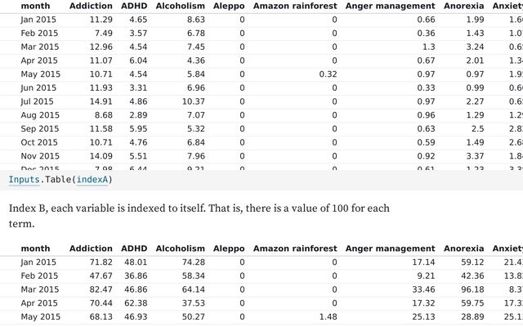Sort Index B table by Aleppo header
Viewport: 523px width, 327px height.
pos(229,249)
